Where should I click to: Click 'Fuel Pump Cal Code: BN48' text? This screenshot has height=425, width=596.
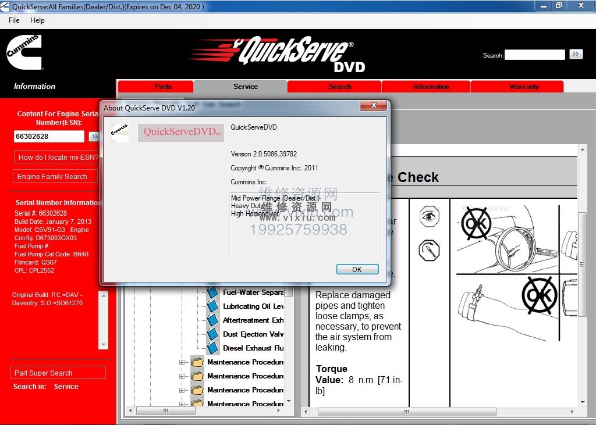pos(51,254)
